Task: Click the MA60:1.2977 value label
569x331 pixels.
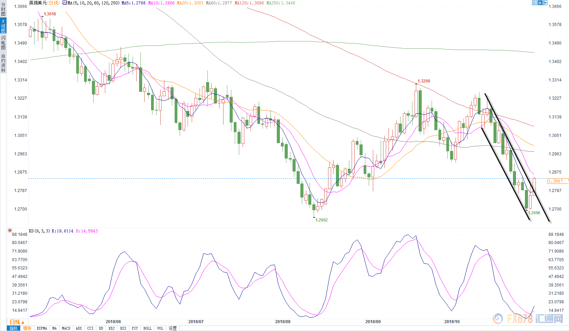Action: [x=219, y=3]
